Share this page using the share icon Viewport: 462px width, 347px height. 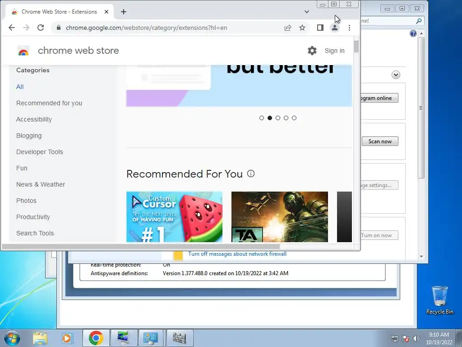(288, 28)
